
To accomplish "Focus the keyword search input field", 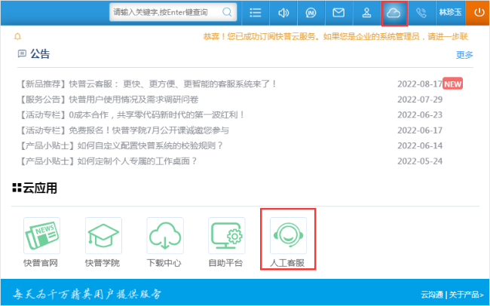I will click(164, 13).
